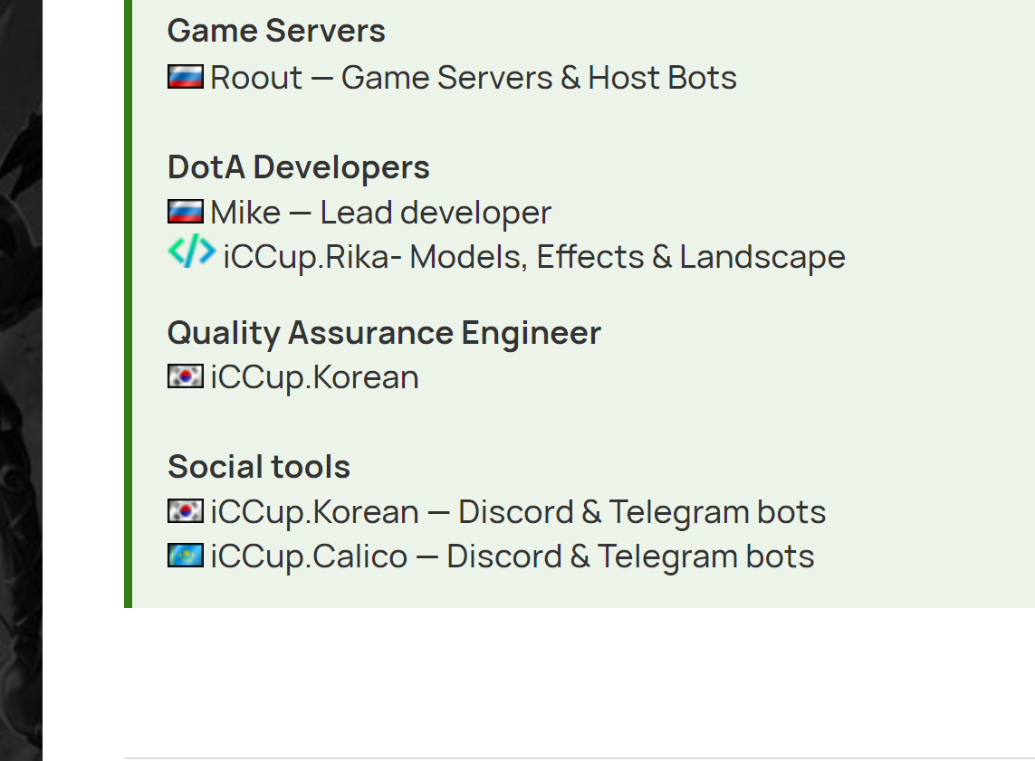Click the code brackets icon beside iCCup.Rika
Screen dimensions: 1035x761
191,252
